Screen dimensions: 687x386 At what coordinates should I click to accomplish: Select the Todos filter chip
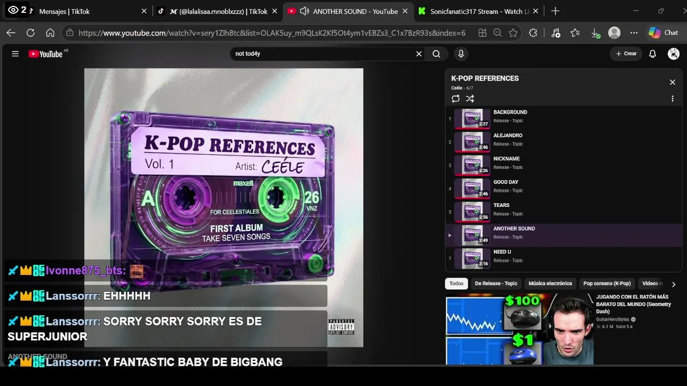pos(456,284)
